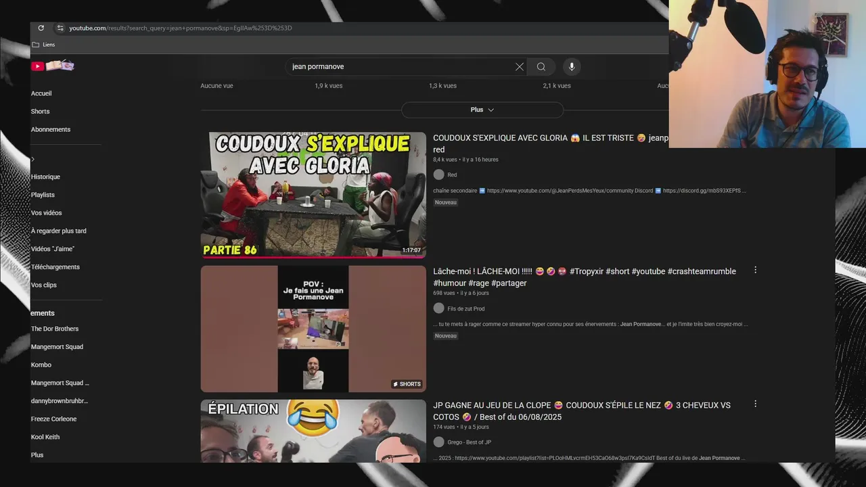
Task: Open Fils de zut Prod avatar
Action: pyautogui.click(x=438, y=308)
